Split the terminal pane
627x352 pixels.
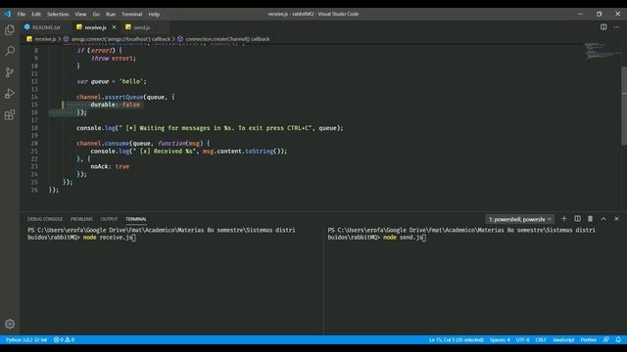577,219
